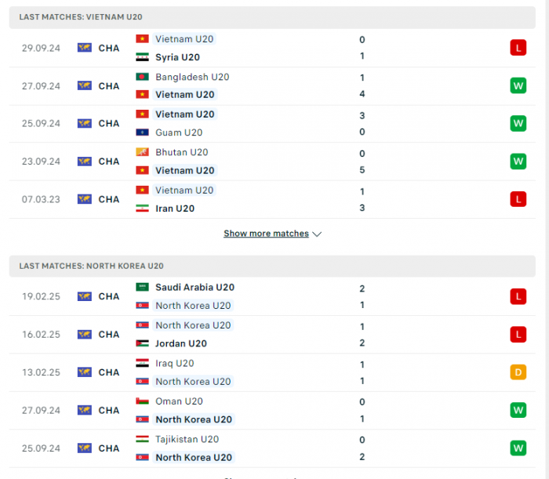549x479 pixels.
Task: Click the Iran U20 flag icon
Action: 142,209
